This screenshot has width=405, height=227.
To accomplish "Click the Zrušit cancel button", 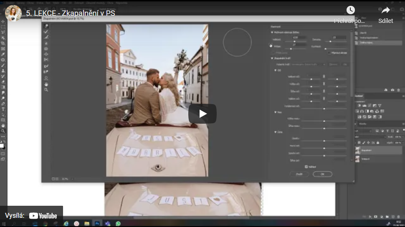I will pyautogui.click(x=299, y=174).
